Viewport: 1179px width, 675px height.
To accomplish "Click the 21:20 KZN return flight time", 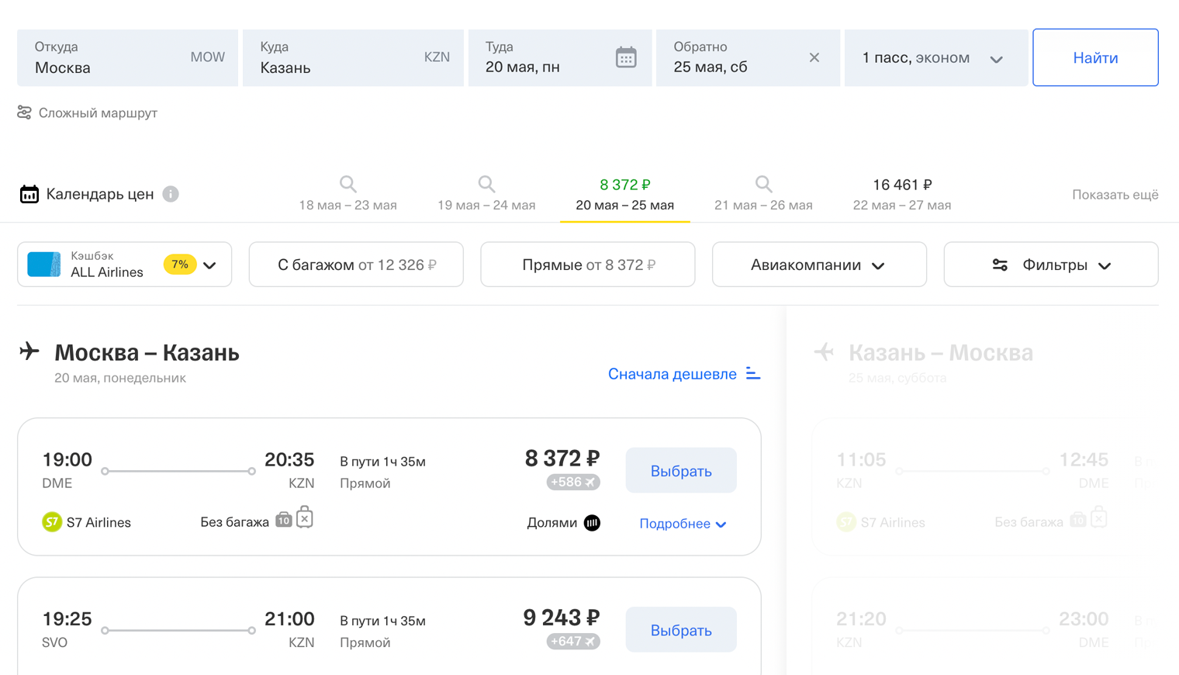I will click(861, 619).
